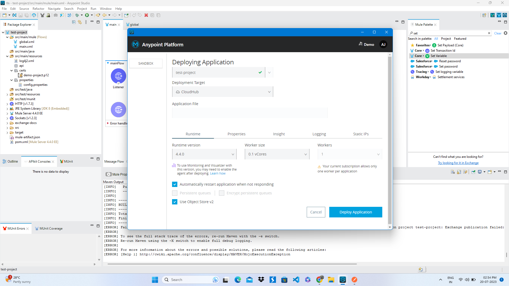Click the Windows Start button
Viewport: 509px width, 286px height.
[155, 280]
